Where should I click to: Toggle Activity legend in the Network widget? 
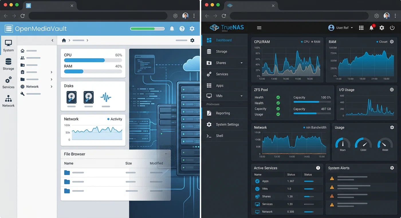[115, 119]
